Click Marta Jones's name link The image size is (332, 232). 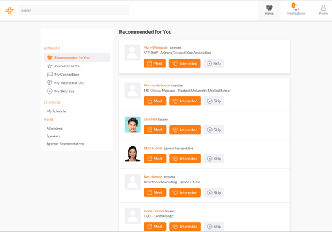153,148
